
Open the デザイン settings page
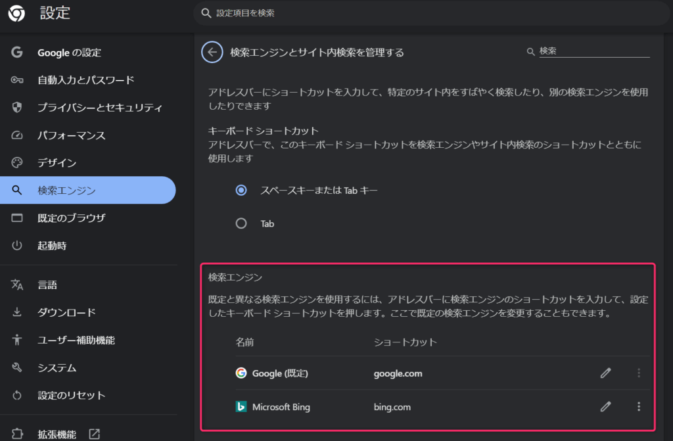[57, 163]
